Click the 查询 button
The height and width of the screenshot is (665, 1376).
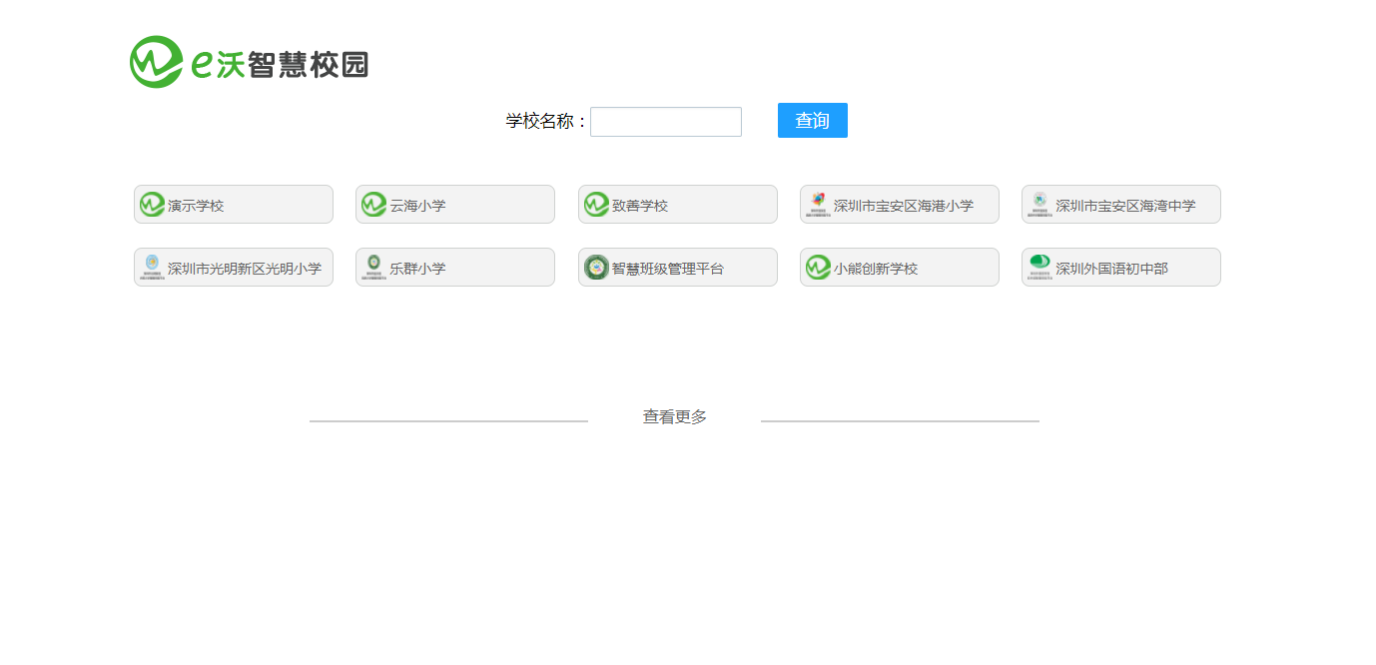[813, 121]
